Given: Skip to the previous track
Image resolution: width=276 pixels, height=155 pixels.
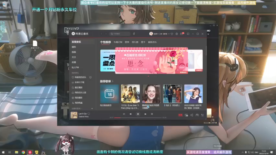Looking at the screenshot, I should 130,114.
